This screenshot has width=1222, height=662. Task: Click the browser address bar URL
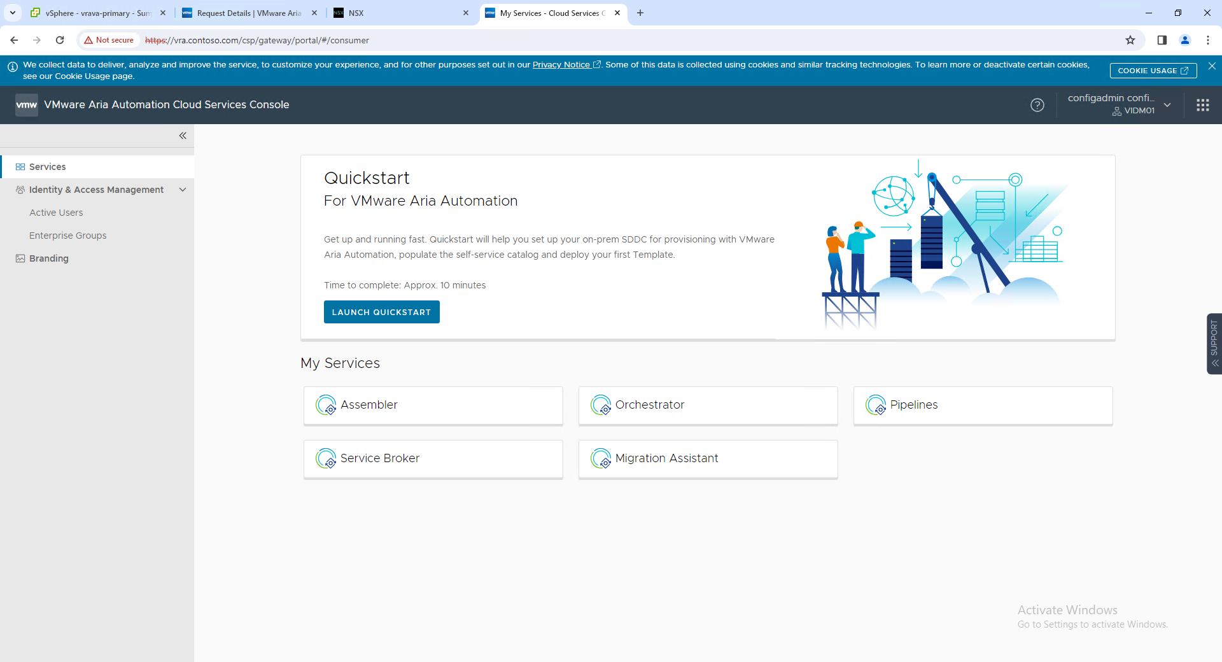coord(257,40)
